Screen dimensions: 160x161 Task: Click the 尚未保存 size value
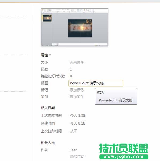77,62
